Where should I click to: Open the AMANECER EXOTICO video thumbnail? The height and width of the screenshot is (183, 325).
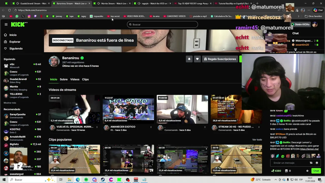pos(128,109)
